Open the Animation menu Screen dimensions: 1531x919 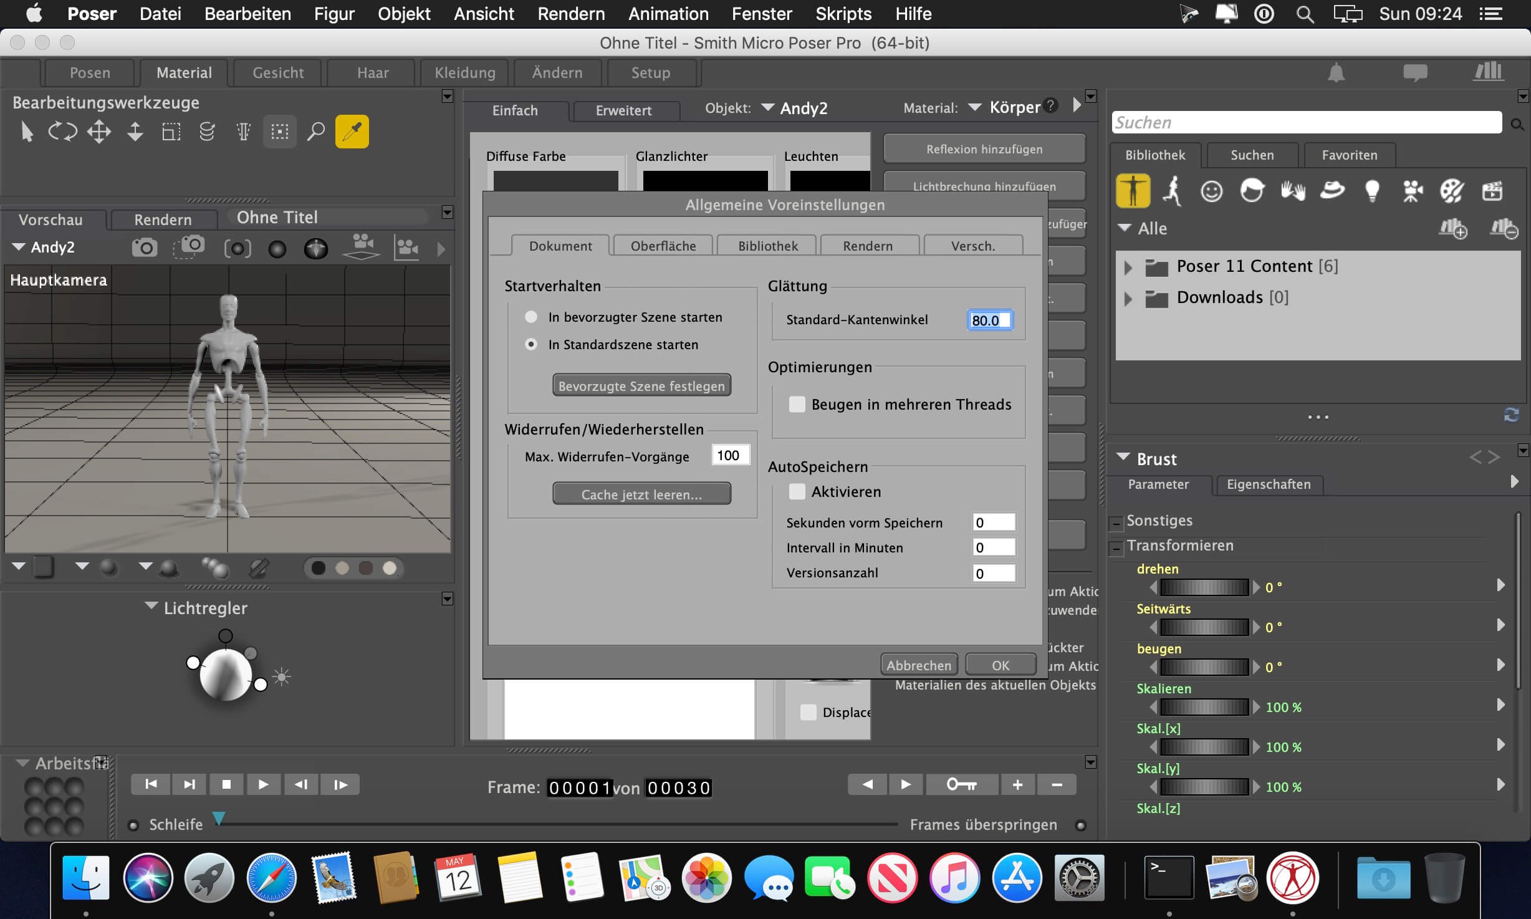[668, 14]
